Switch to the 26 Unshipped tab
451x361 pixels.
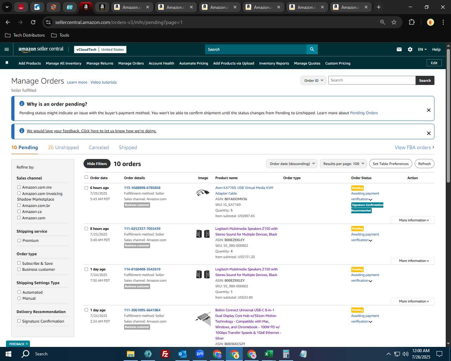pyautogui.click(x=63, y=147)
